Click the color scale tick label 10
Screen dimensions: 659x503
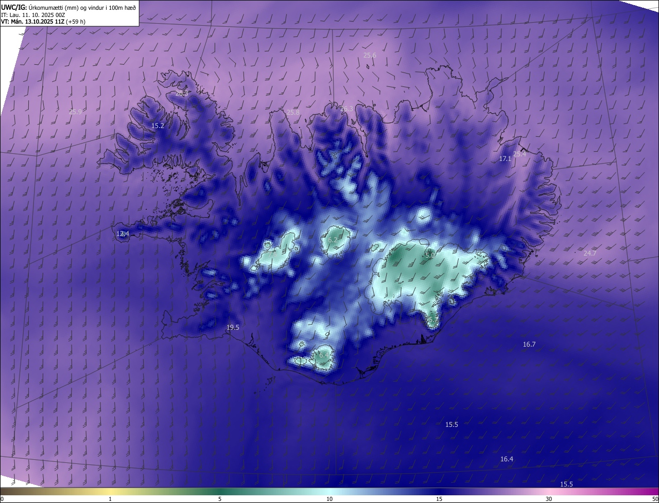pos(329,499)
